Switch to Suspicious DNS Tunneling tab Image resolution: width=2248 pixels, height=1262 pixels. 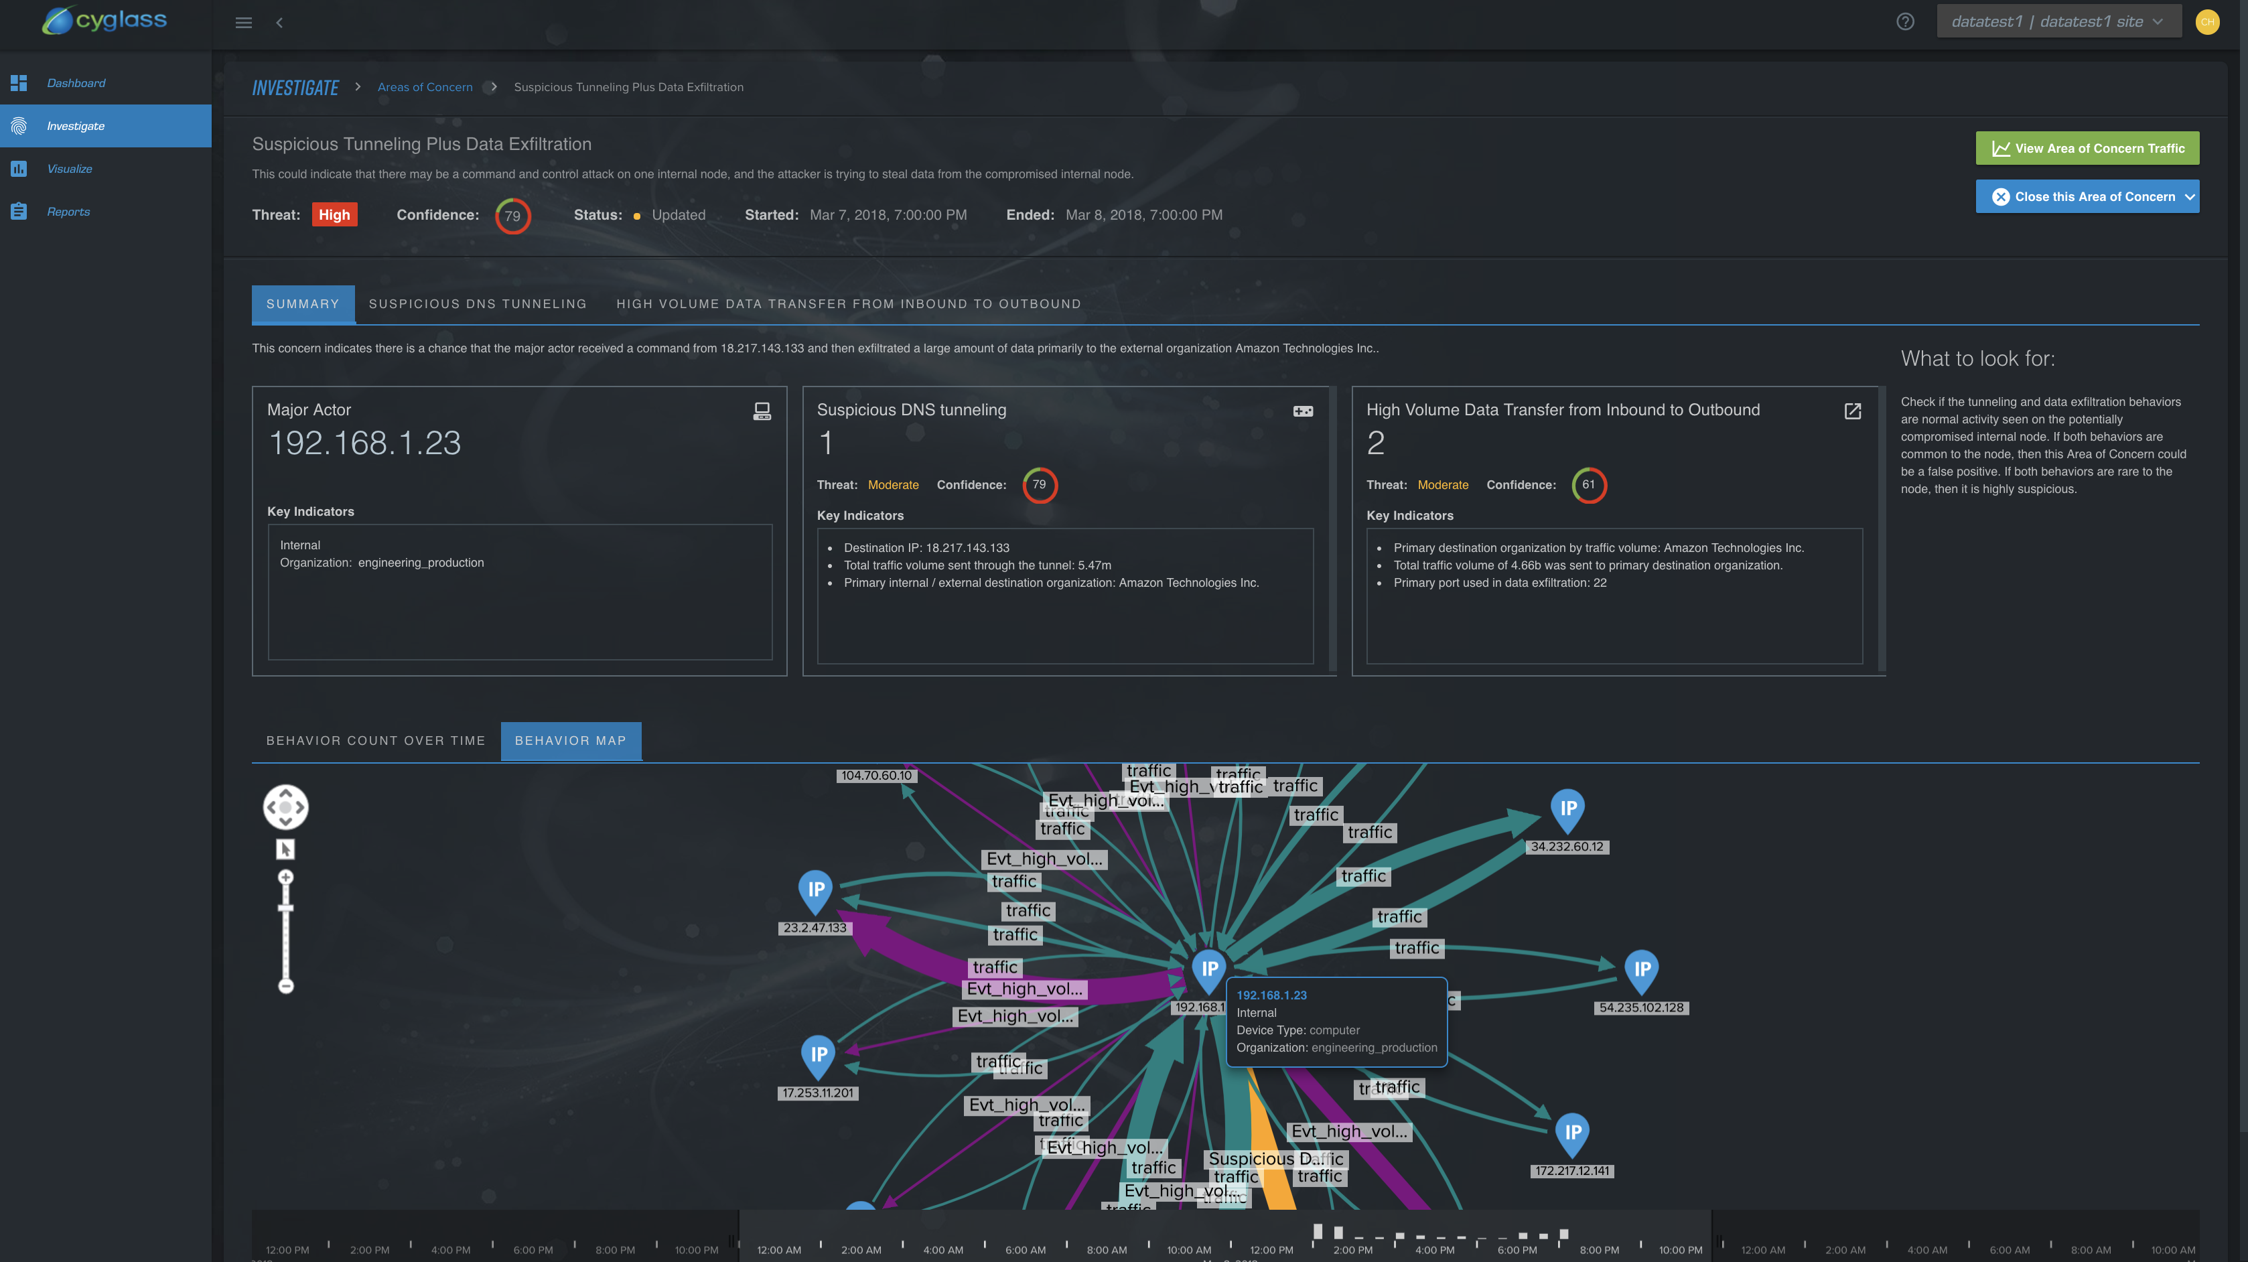[478, 303]
